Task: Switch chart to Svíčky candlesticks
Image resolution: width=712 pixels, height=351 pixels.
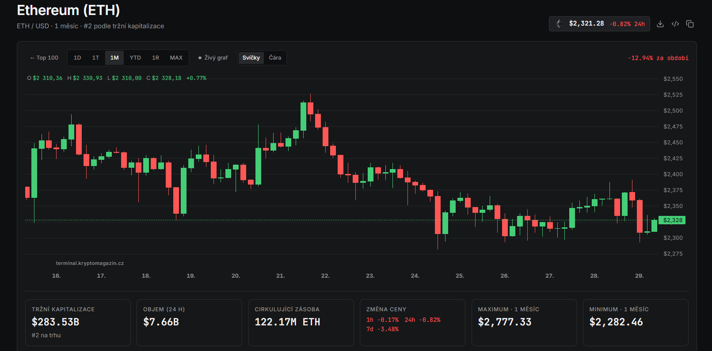Action: [x=251, y=58]
